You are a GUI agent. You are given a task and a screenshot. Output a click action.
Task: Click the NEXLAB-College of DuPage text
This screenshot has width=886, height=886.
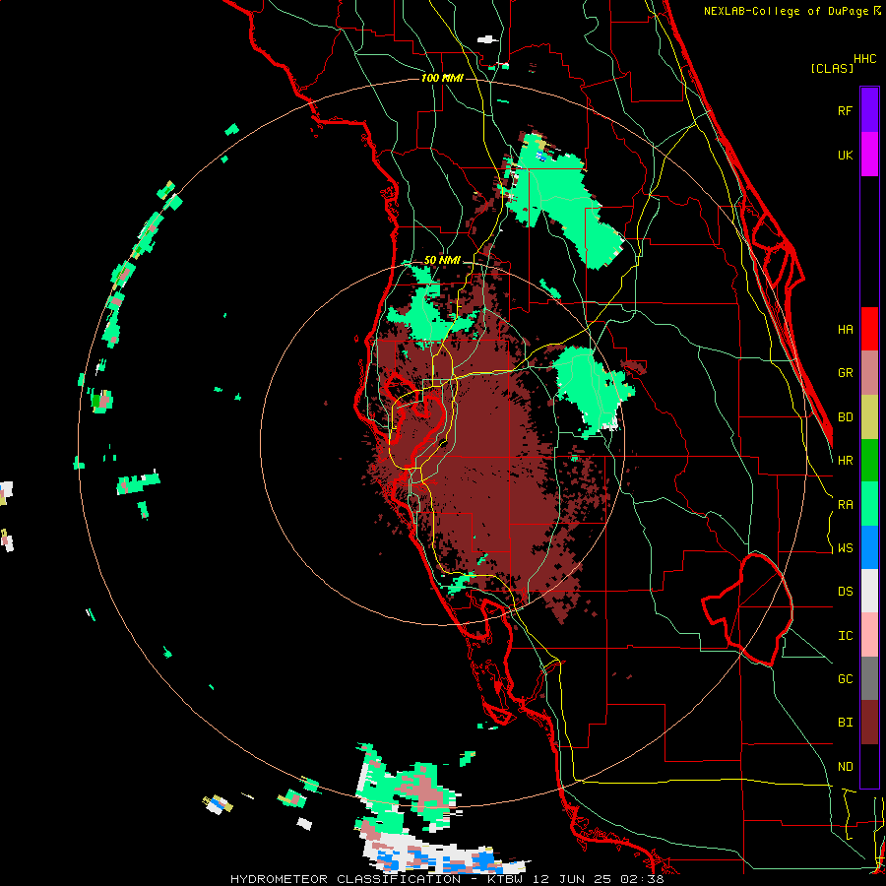(x=786, y=11)
